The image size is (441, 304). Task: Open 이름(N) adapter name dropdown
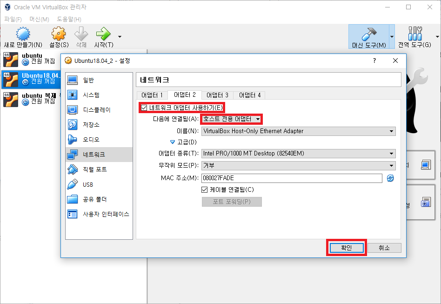point(298,131)
